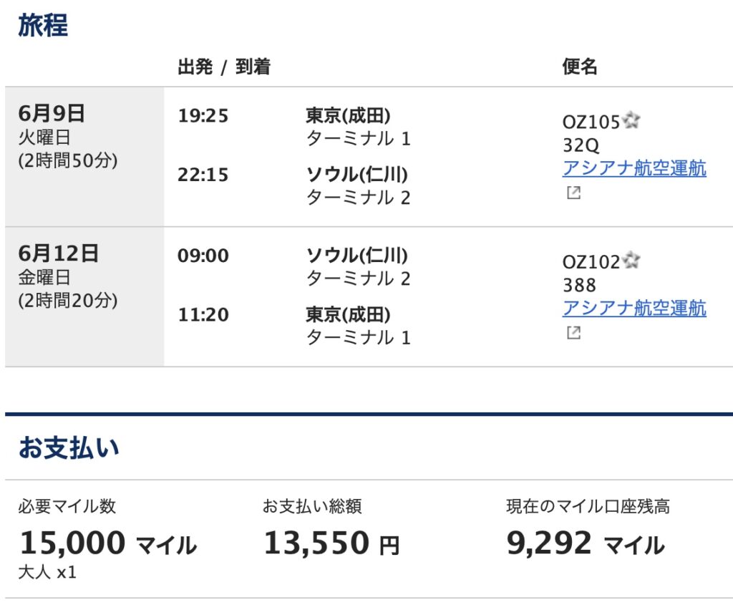Click the 便名 column header

click(x=579, y=67)
